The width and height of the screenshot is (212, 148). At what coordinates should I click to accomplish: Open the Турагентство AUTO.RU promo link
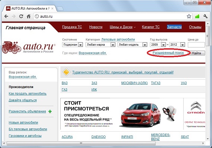click(123, 72)
